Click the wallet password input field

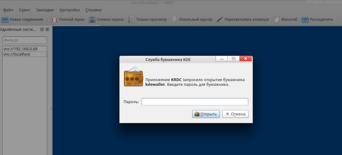click(x=195, y=102)
